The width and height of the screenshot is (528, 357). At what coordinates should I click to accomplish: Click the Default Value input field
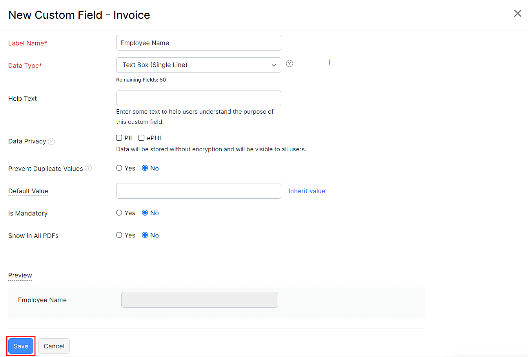coord(198,191)
